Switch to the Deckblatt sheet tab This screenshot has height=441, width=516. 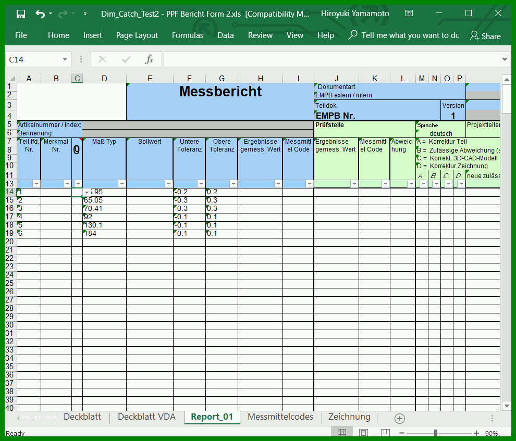pyautogui.click(x=82, y=417)
